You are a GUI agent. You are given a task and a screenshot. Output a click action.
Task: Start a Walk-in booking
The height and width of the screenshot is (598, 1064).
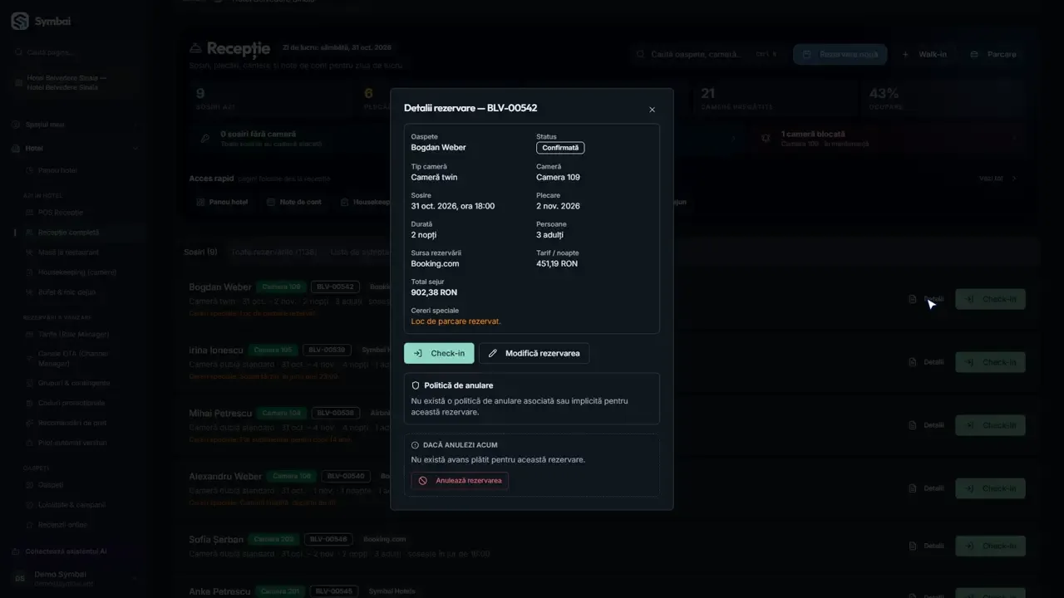coord(924,54)
